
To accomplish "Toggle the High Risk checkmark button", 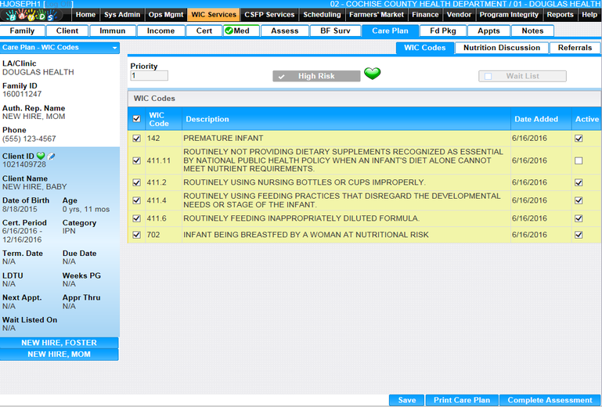I will [x=316, y=76].
